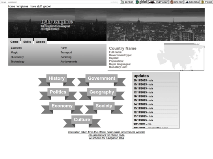Viewport: 213px width, 159px height.
Task: Click the Asia map image
Action: [181, 57]
